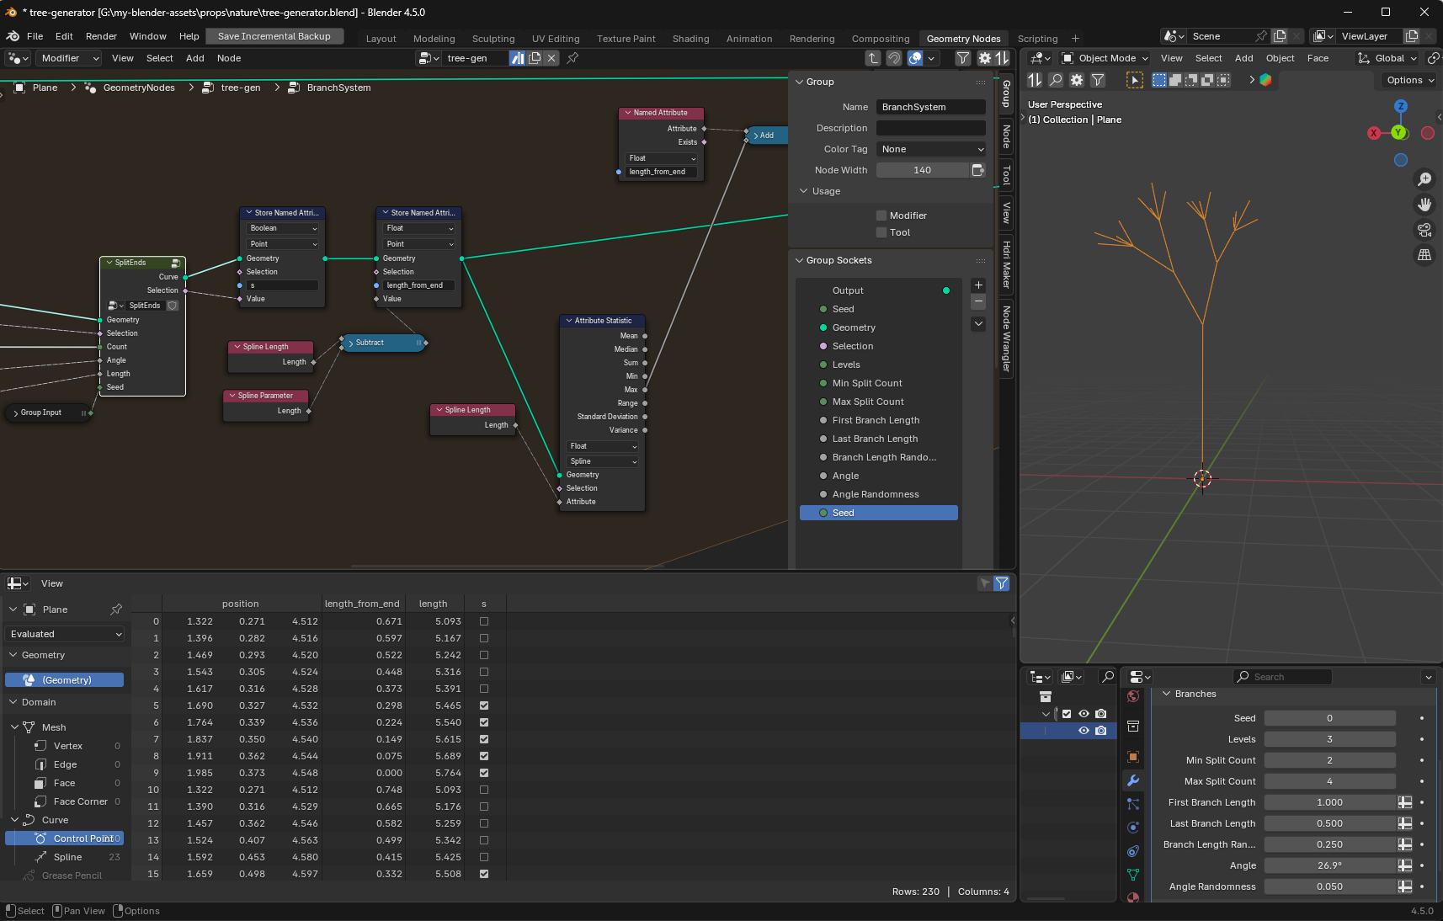
Task: Open the Modifiers wrench properties tab
Action: [1133, 780]
